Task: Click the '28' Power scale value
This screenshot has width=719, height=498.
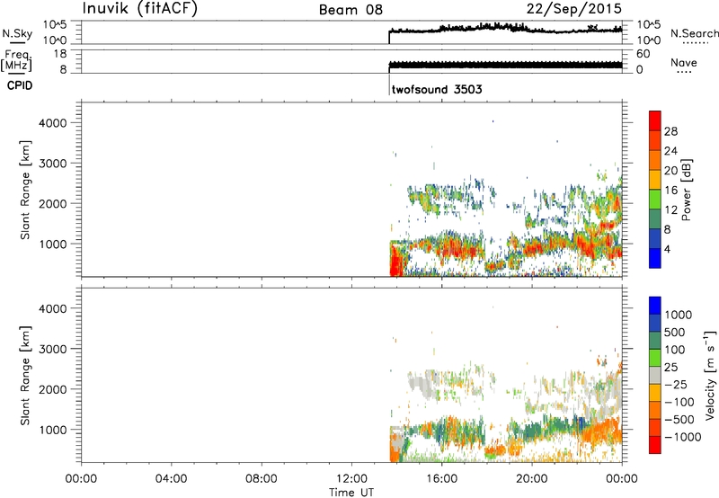Action: pyautogui.click(x=670, y=131)
